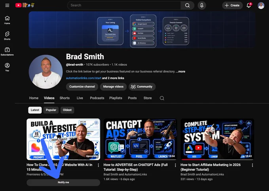Open Subscriptions in sidebar
Viewport: 269px width, 191px height.
coord(7,52)
